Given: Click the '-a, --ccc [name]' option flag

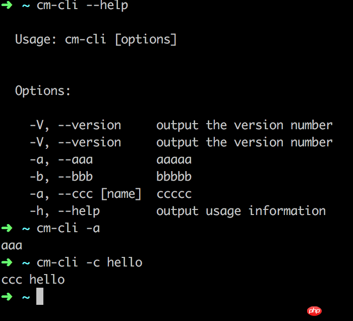Looking at the screenshot, I should tap(85, 194).
